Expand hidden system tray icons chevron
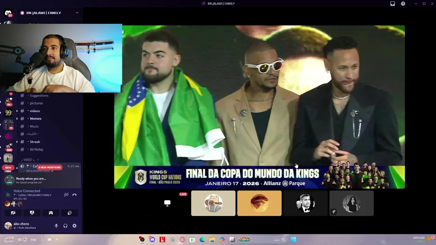Viewport: 436px width, 245px height. click(x=57, y=240)
